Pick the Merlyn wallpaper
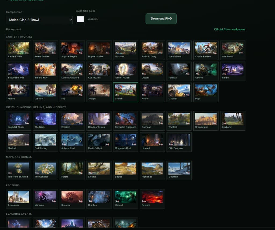This screenshot has width=275, height=230. (19, 92)
